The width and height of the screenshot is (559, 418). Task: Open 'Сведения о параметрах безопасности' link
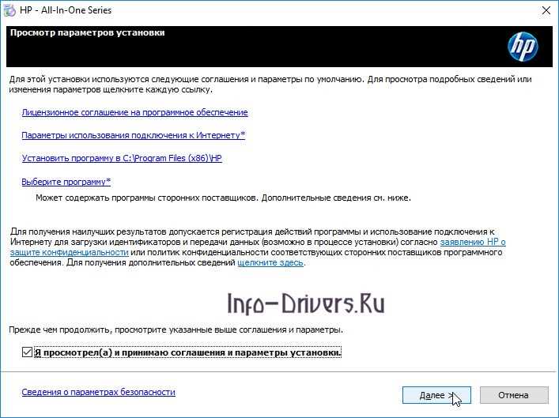(x=98, y=392)
